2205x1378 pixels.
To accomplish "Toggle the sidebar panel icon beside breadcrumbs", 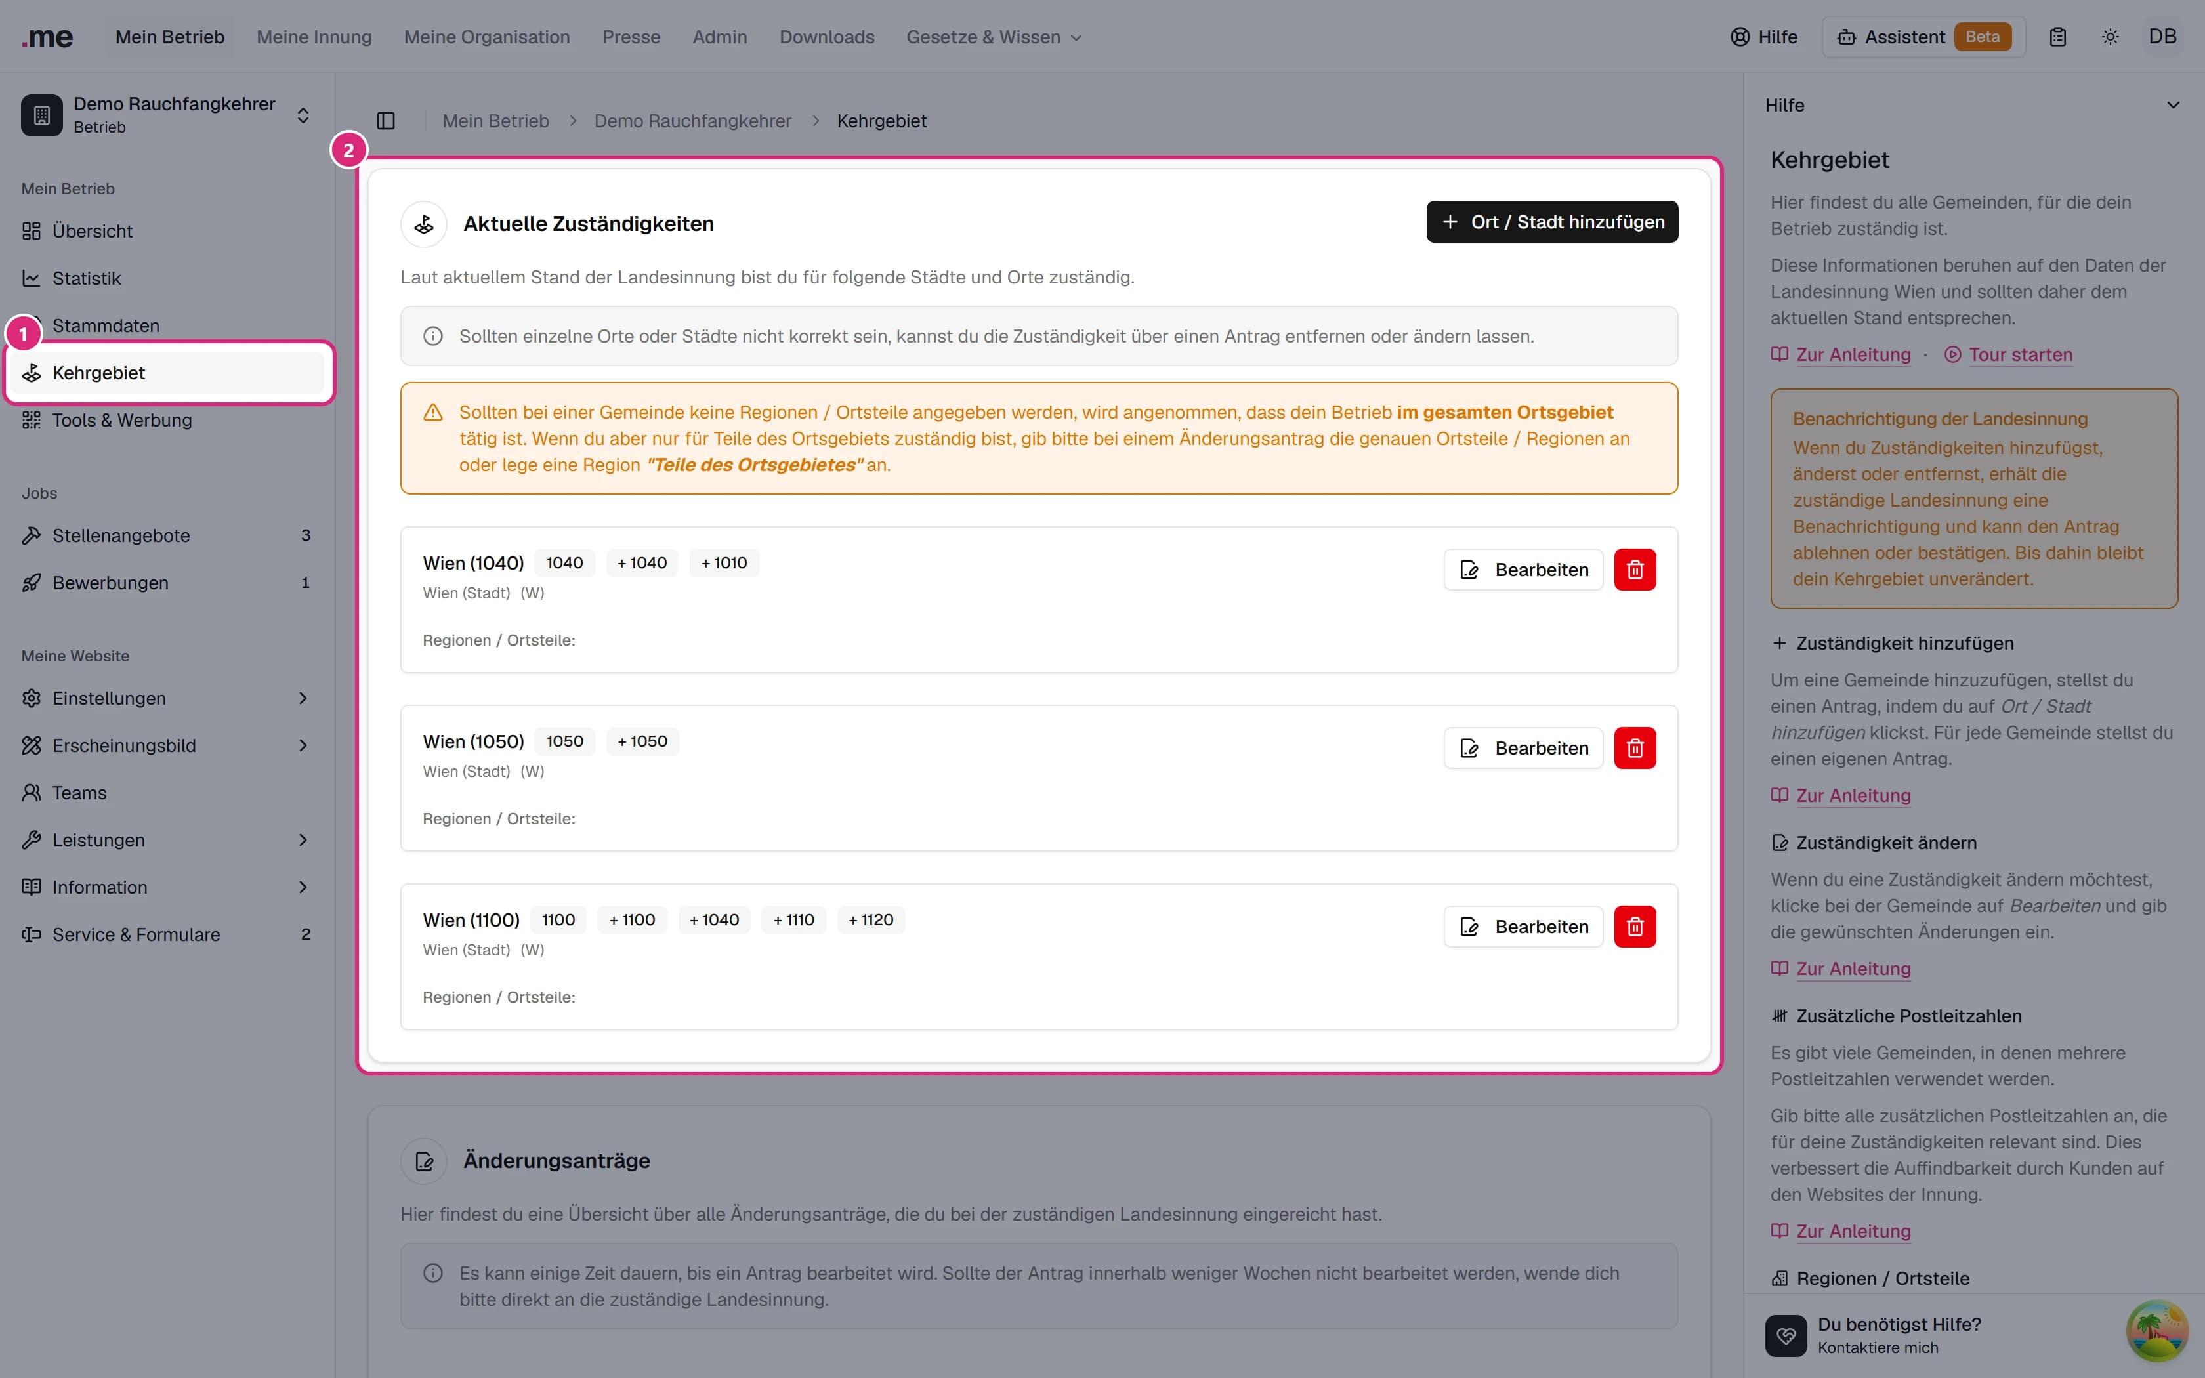I will point(385,120).
